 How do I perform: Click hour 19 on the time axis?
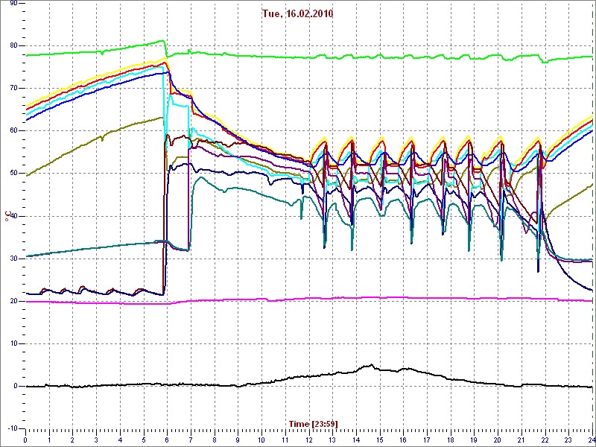[x=474, y=440]
